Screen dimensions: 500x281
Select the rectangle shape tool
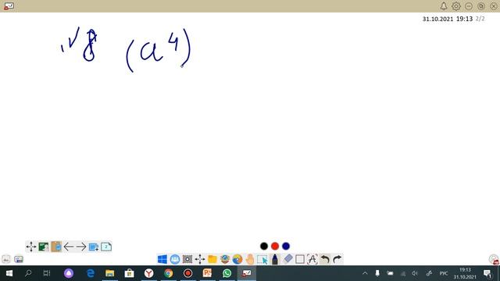[300, 259]
